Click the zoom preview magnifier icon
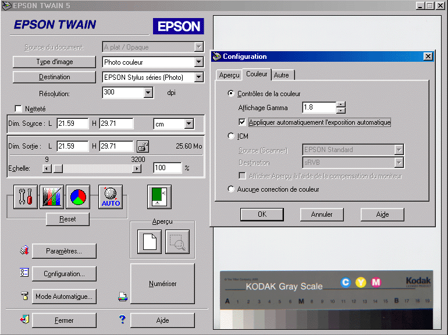The width and height of the screenshot is (448, 335). [177, 242]
